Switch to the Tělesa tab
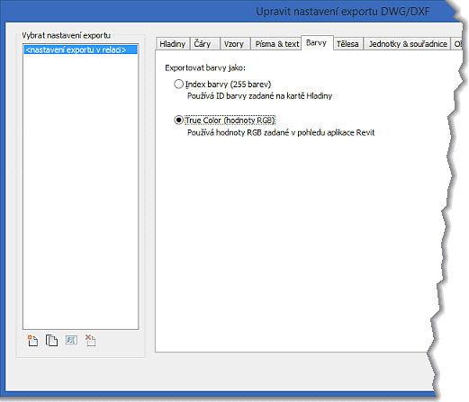This screenshot has height=402, width=469. click(x=347, y=44)
